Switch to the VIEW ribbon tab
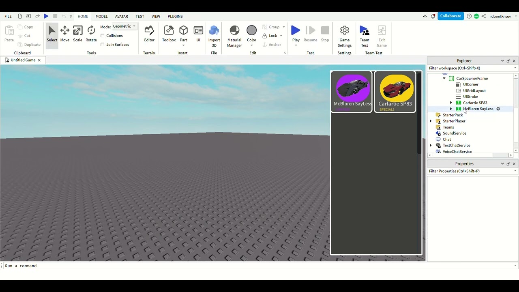The height and width of the screenshot is (292, 519). click(x=156, y=16)
